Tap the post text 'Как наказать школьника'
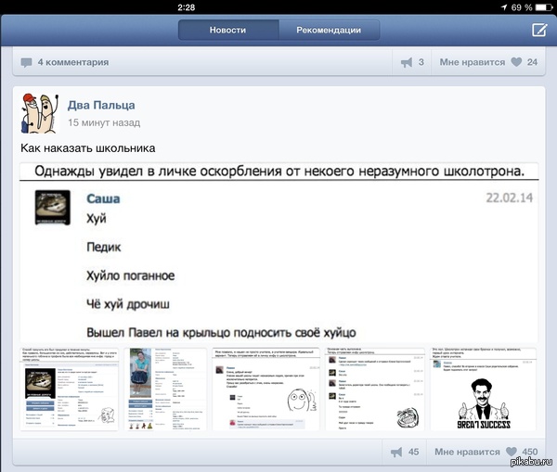Viewport: 557px width, 472px height. pos(88,148)
